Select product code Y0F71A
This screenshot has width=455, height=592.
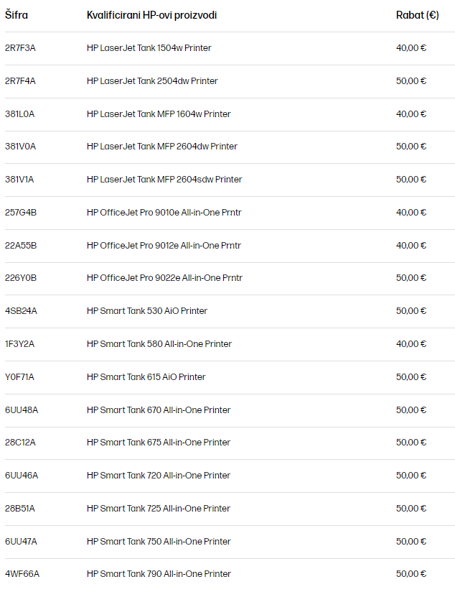point(19,376)
